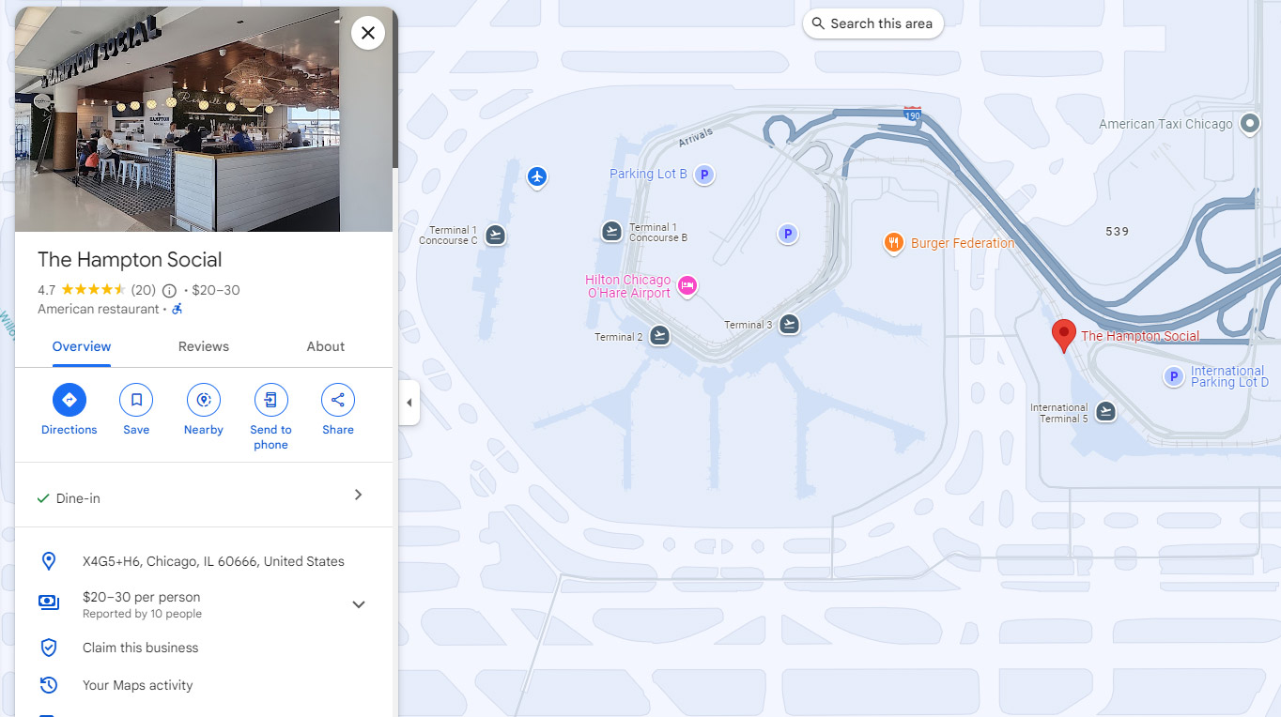Open rating information icon next to reviews
1281x717 pixels.
coord(169,291)
